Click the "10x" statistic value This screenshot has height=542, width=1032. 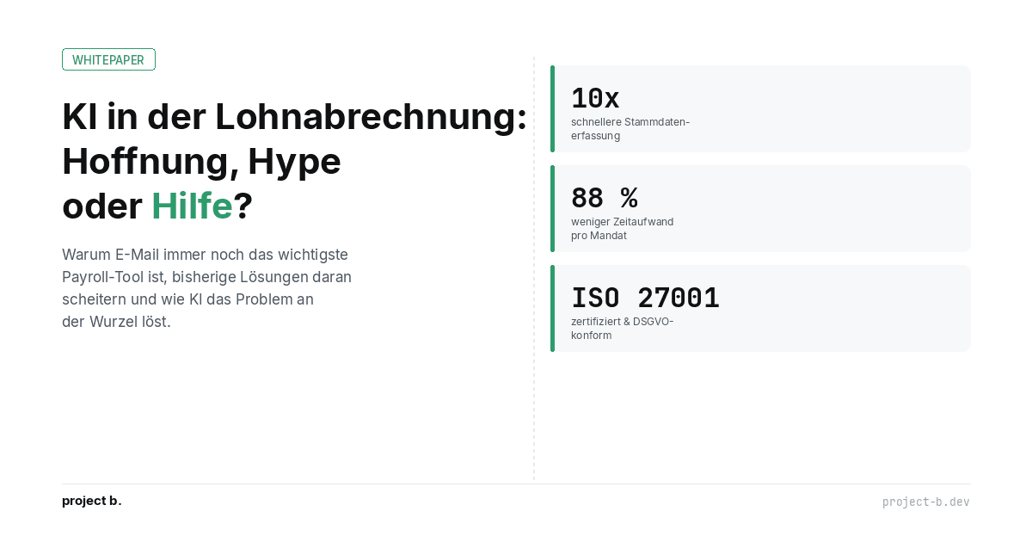[x=595, y=98]
